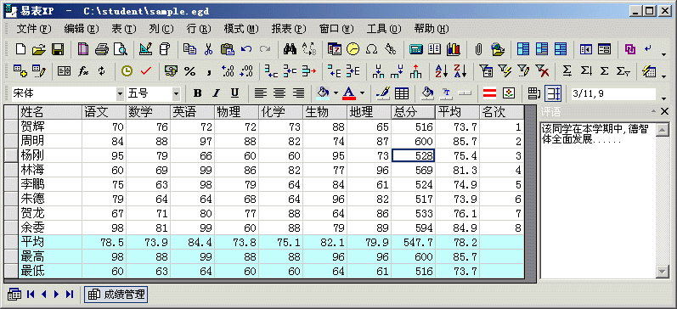Go to last record with navigation arrow
Screen dimensions: 677x309
coord(70,295)
